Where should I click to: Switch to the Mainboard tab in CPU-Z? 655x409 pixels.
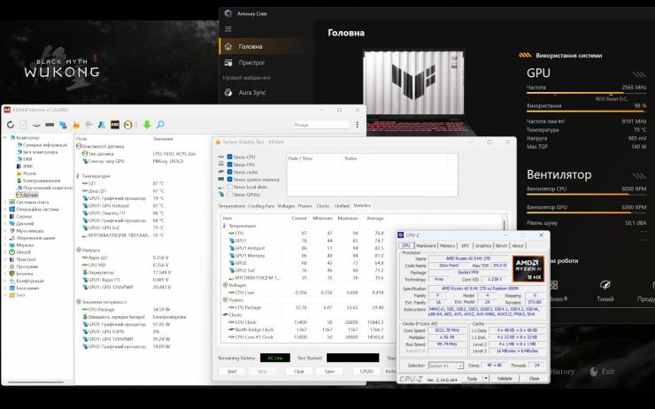pyautogui.click(x=426, y=245)
